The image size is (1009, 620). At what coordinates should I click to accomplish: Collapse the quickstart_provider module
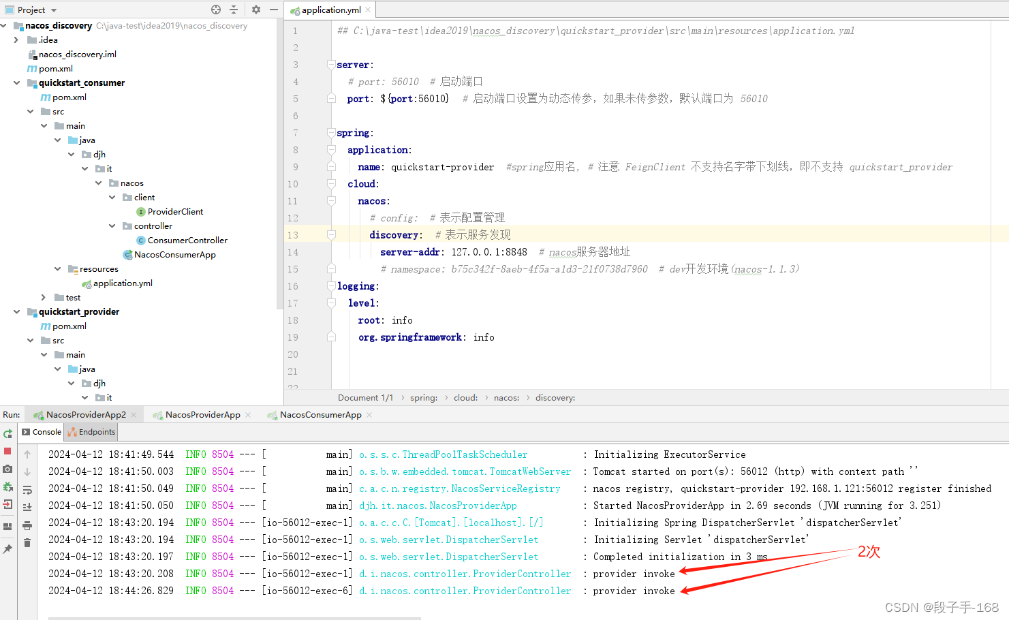point(17,312)
